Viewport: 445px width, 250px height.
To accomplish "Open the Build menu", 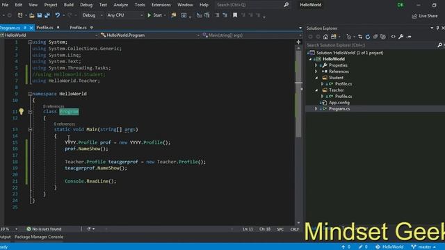I will 68,5.
